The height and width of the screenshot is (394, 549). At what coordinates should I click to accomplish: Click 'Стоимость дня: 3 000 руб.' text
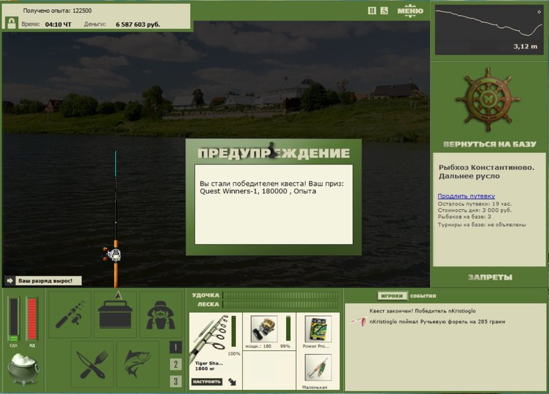click(474, 210)
